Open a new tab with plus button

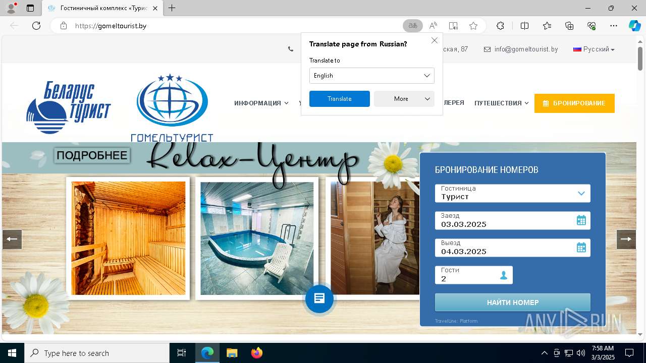click(172, 8)
